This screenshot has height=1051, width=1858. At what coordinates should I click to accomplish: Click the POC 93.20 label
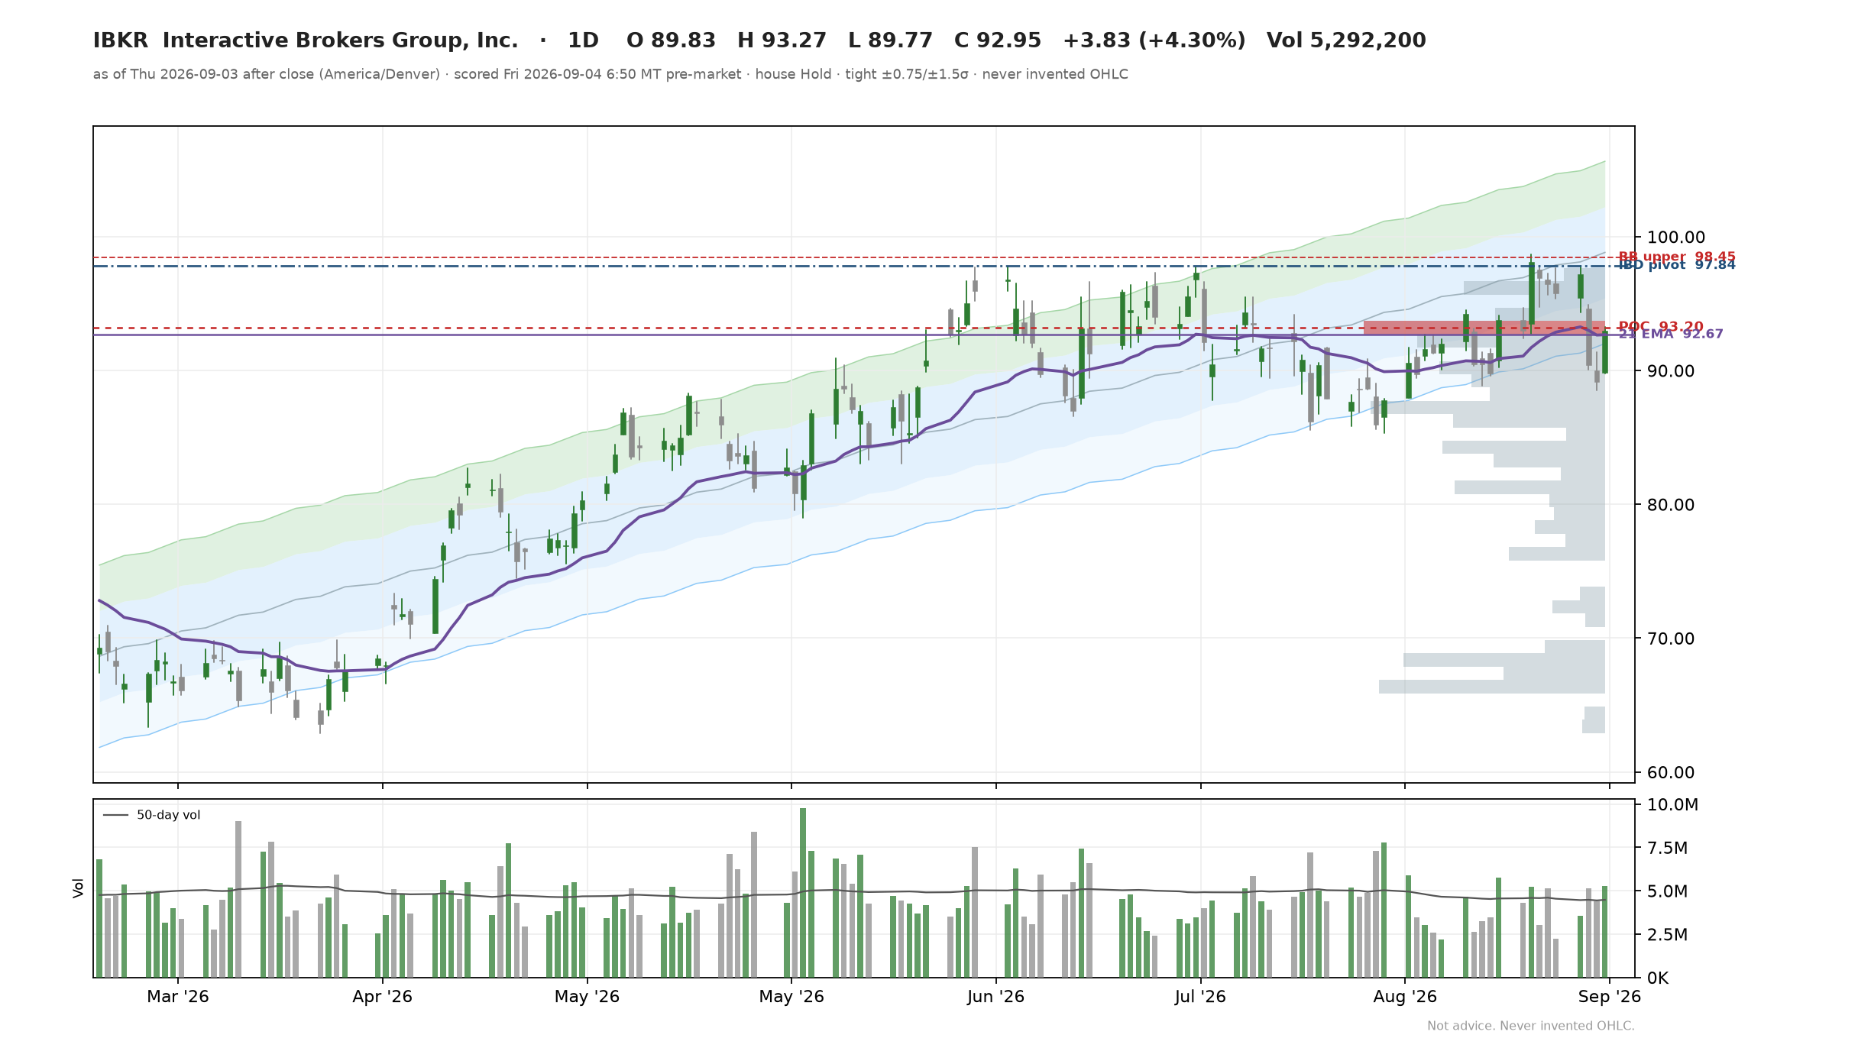coord(1660,327)
